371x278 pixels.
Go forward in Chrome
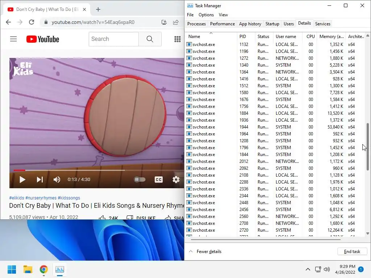tap(20, 22)
